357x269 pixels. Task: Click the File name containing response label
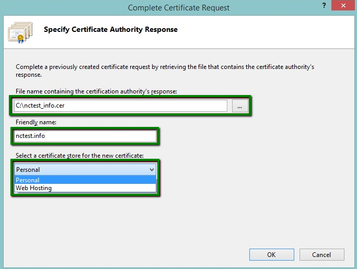pos(96,91)
